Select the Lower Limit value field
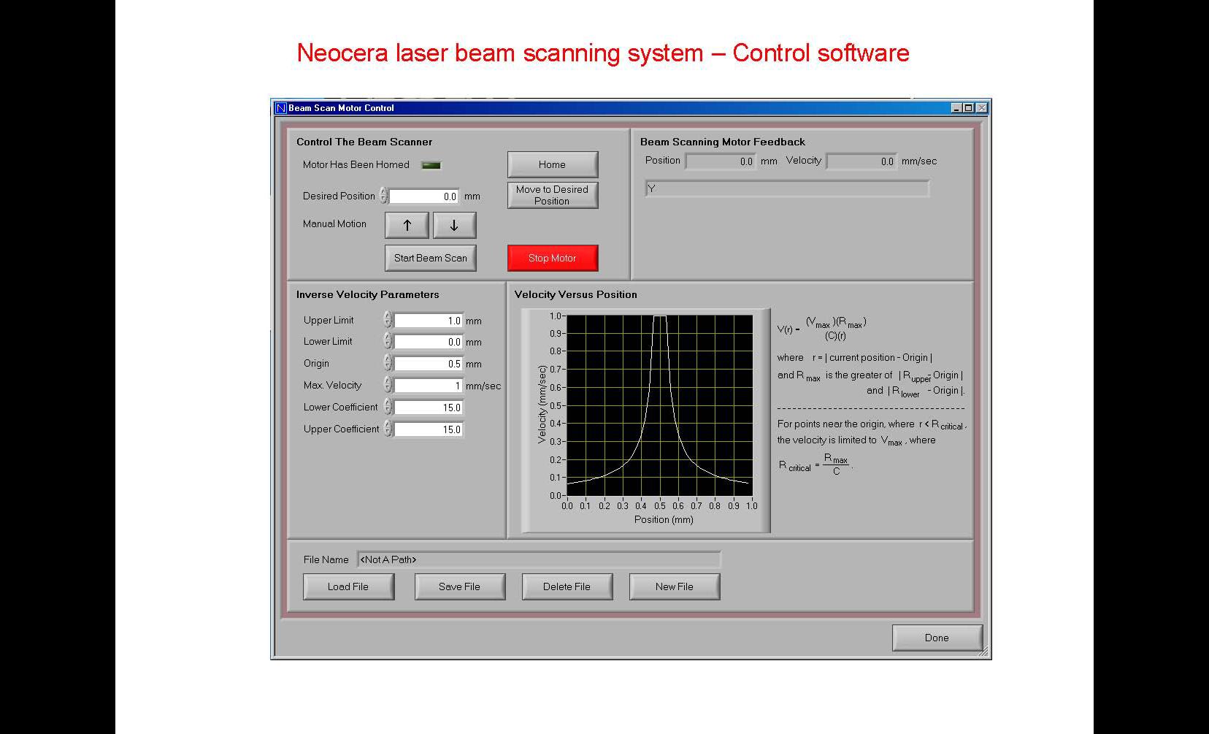The width and height of the screenshot is (1209, 734). (429, 342)
